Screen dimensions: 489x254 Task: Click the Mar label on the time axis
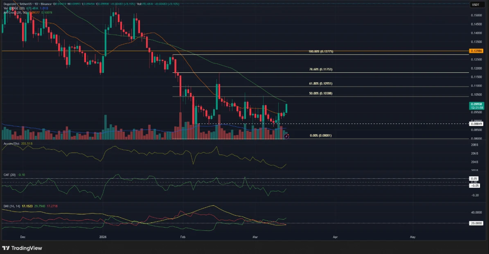tap(255, 237)
